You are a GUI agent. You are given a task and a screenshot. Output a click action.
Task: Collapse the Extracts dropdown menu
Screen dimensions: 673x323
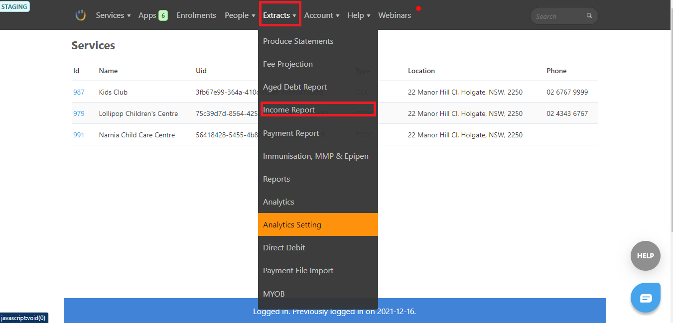point(280,15)
